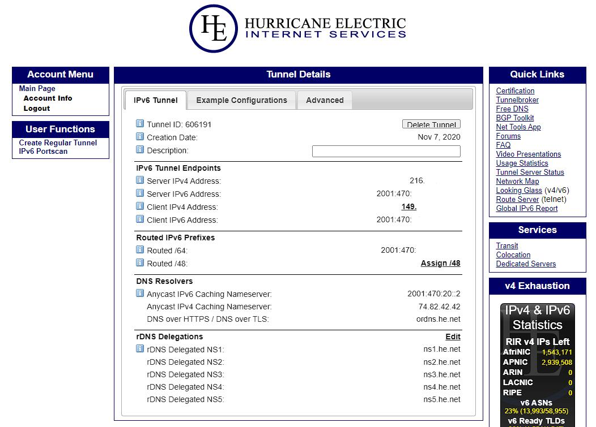Open the Network Map link
Image resolution: width=596 pixels, height=427 pixels.
[x=517, y=182]
